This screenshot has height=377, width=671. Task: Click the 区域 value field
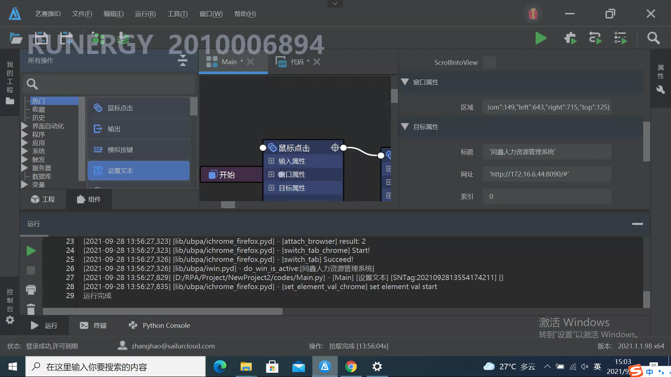point(547,107)
